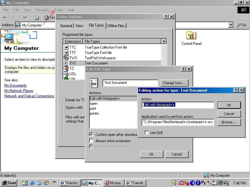Open the Address bar dropdown arrow

(231, 25)
